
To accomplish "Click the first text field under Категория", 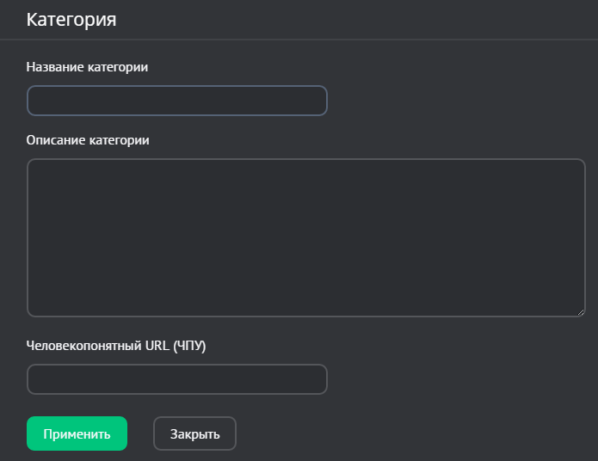I will pyautogui.click(x=177, y=101).
